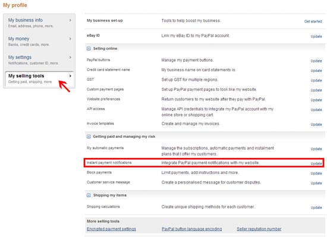Update Custom payment pages
Viewport: 327px width, 237px height.
316,90
